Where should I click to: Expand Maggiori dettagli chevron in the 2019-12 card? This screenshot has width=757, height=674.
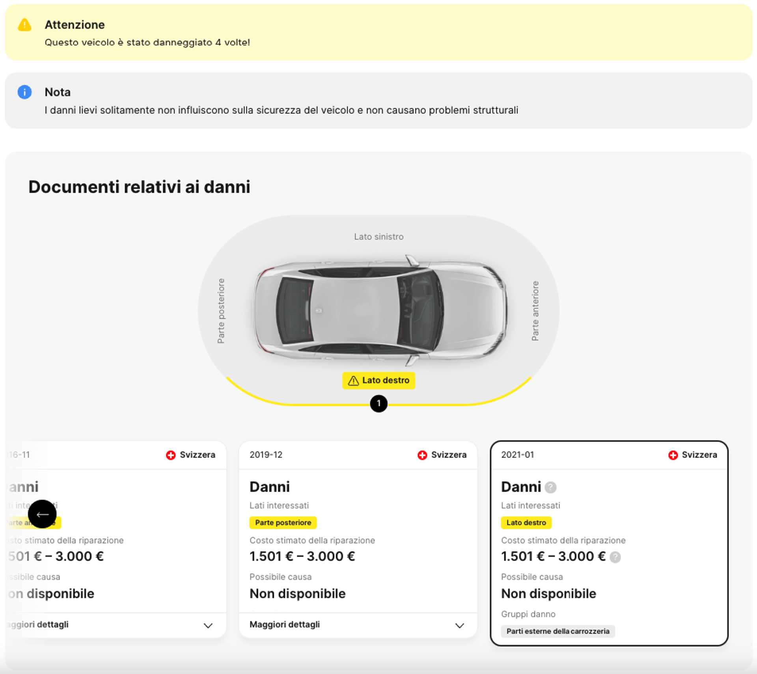[460, 626]
